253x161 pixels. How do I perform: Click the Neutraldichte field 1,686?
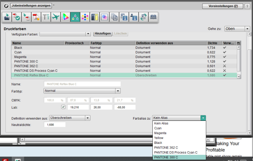point(55,125)
